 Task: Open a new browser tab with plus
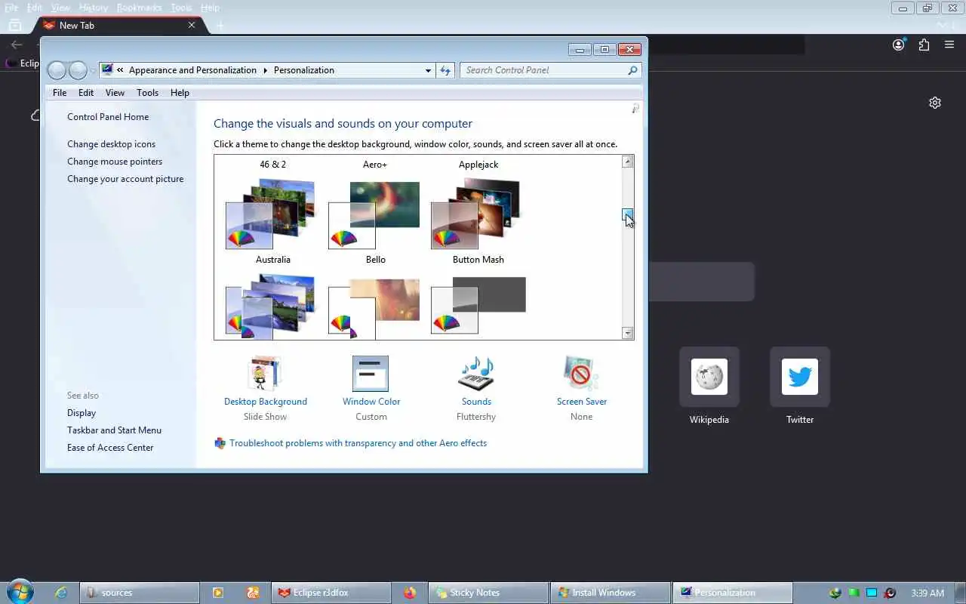220,25
